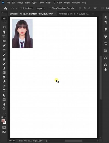109x143 pixels.
Task: Select the Spot Healing Brush tool
Action: point(4,50)
